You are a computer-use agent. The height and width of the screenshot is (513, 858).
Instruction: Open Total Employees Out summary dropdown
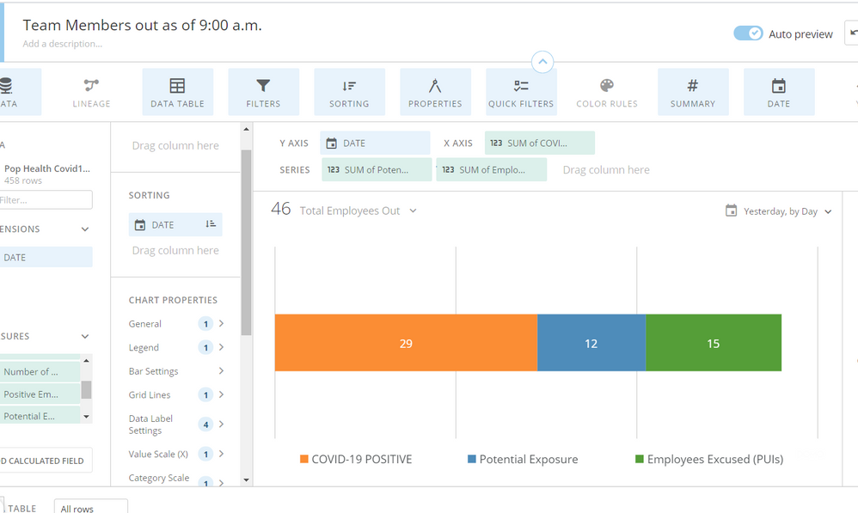[x=414, y=211]
